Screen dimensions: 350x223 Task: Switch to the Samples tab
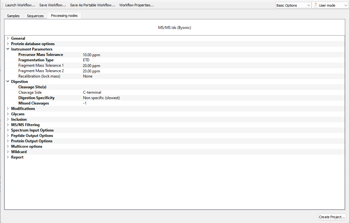tap(13, 16)
